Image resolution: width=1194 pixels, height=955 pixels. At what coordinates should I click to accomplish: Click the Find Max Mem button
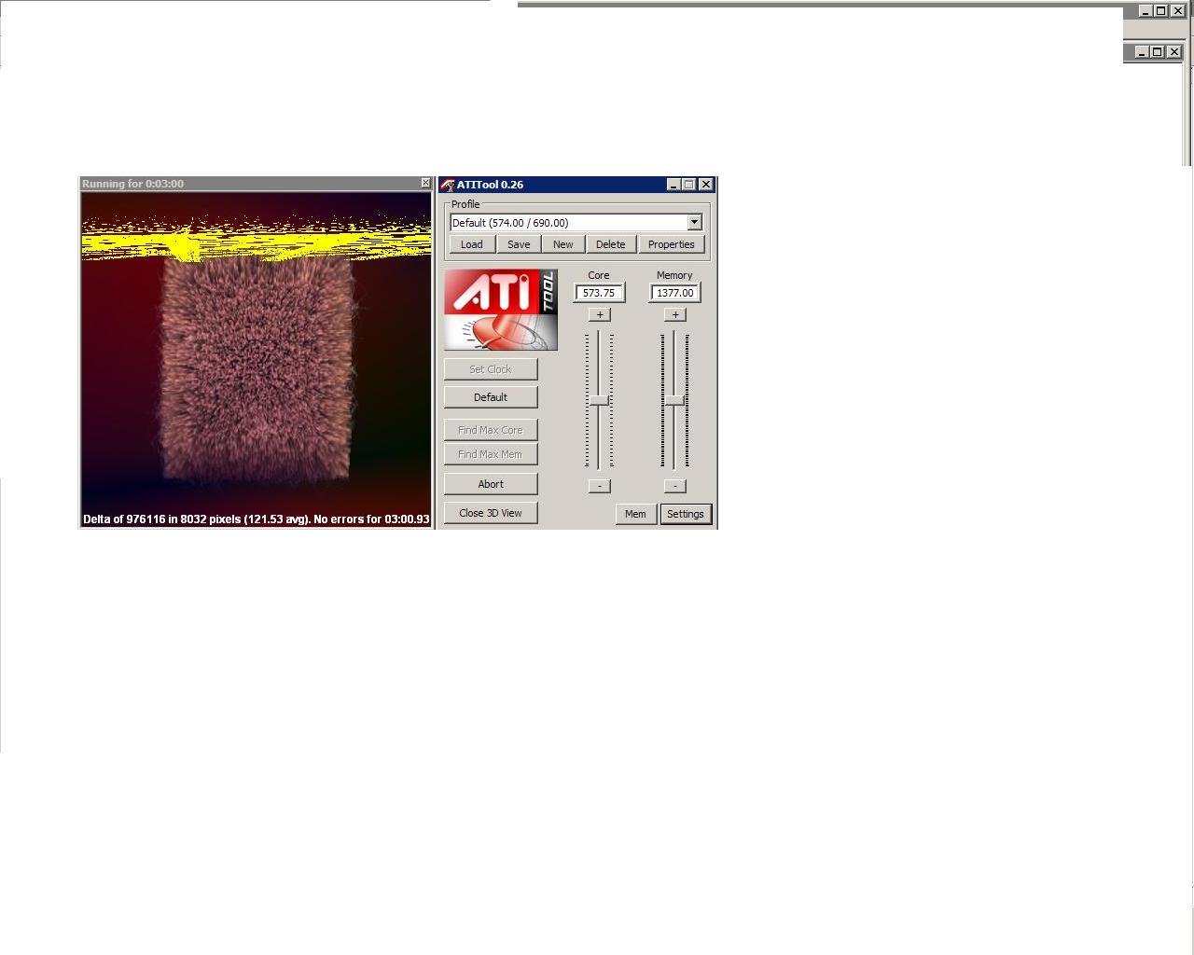[491, 454]
